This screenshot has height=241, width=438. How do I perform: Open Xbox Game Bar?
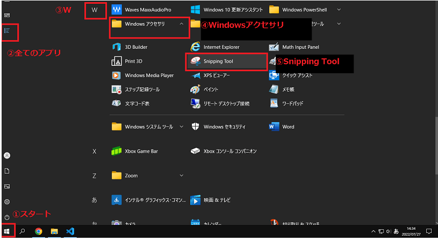point(135,152)
